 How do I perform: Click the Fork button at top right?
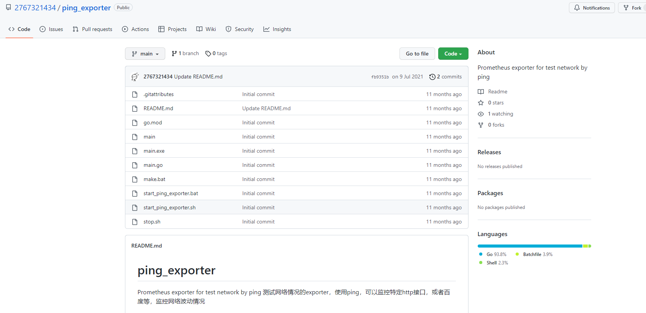click(x=633, y=8)
